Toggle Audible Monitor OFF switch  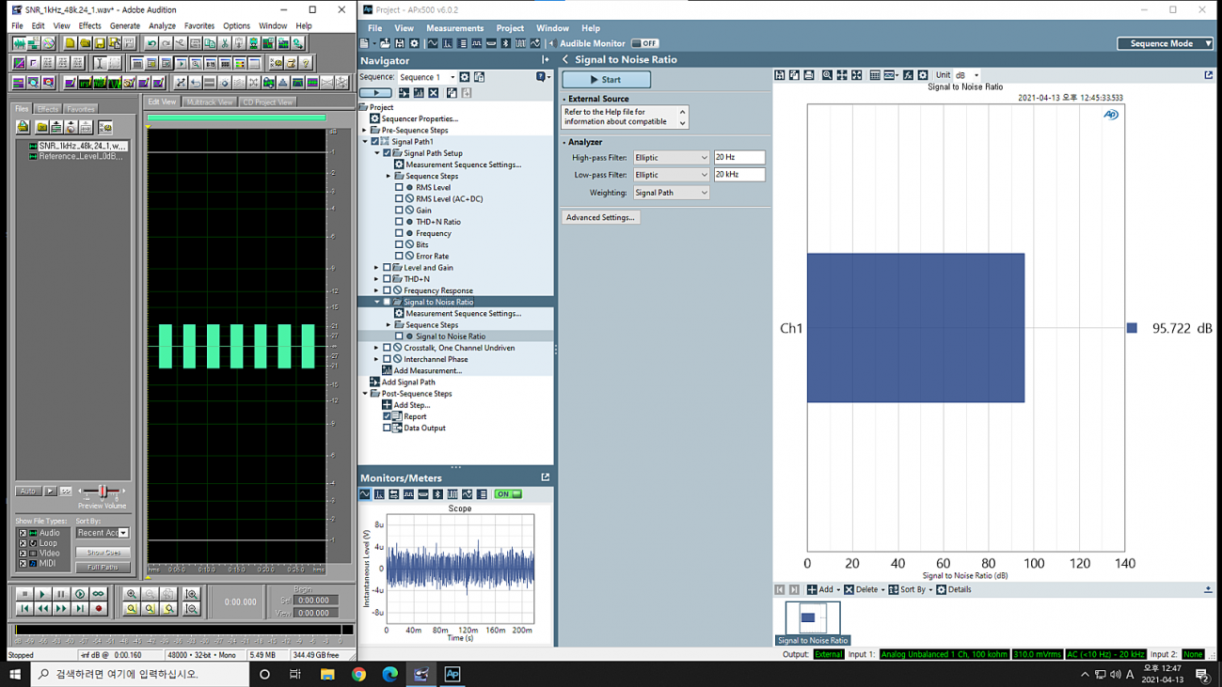tap(645, 43)
